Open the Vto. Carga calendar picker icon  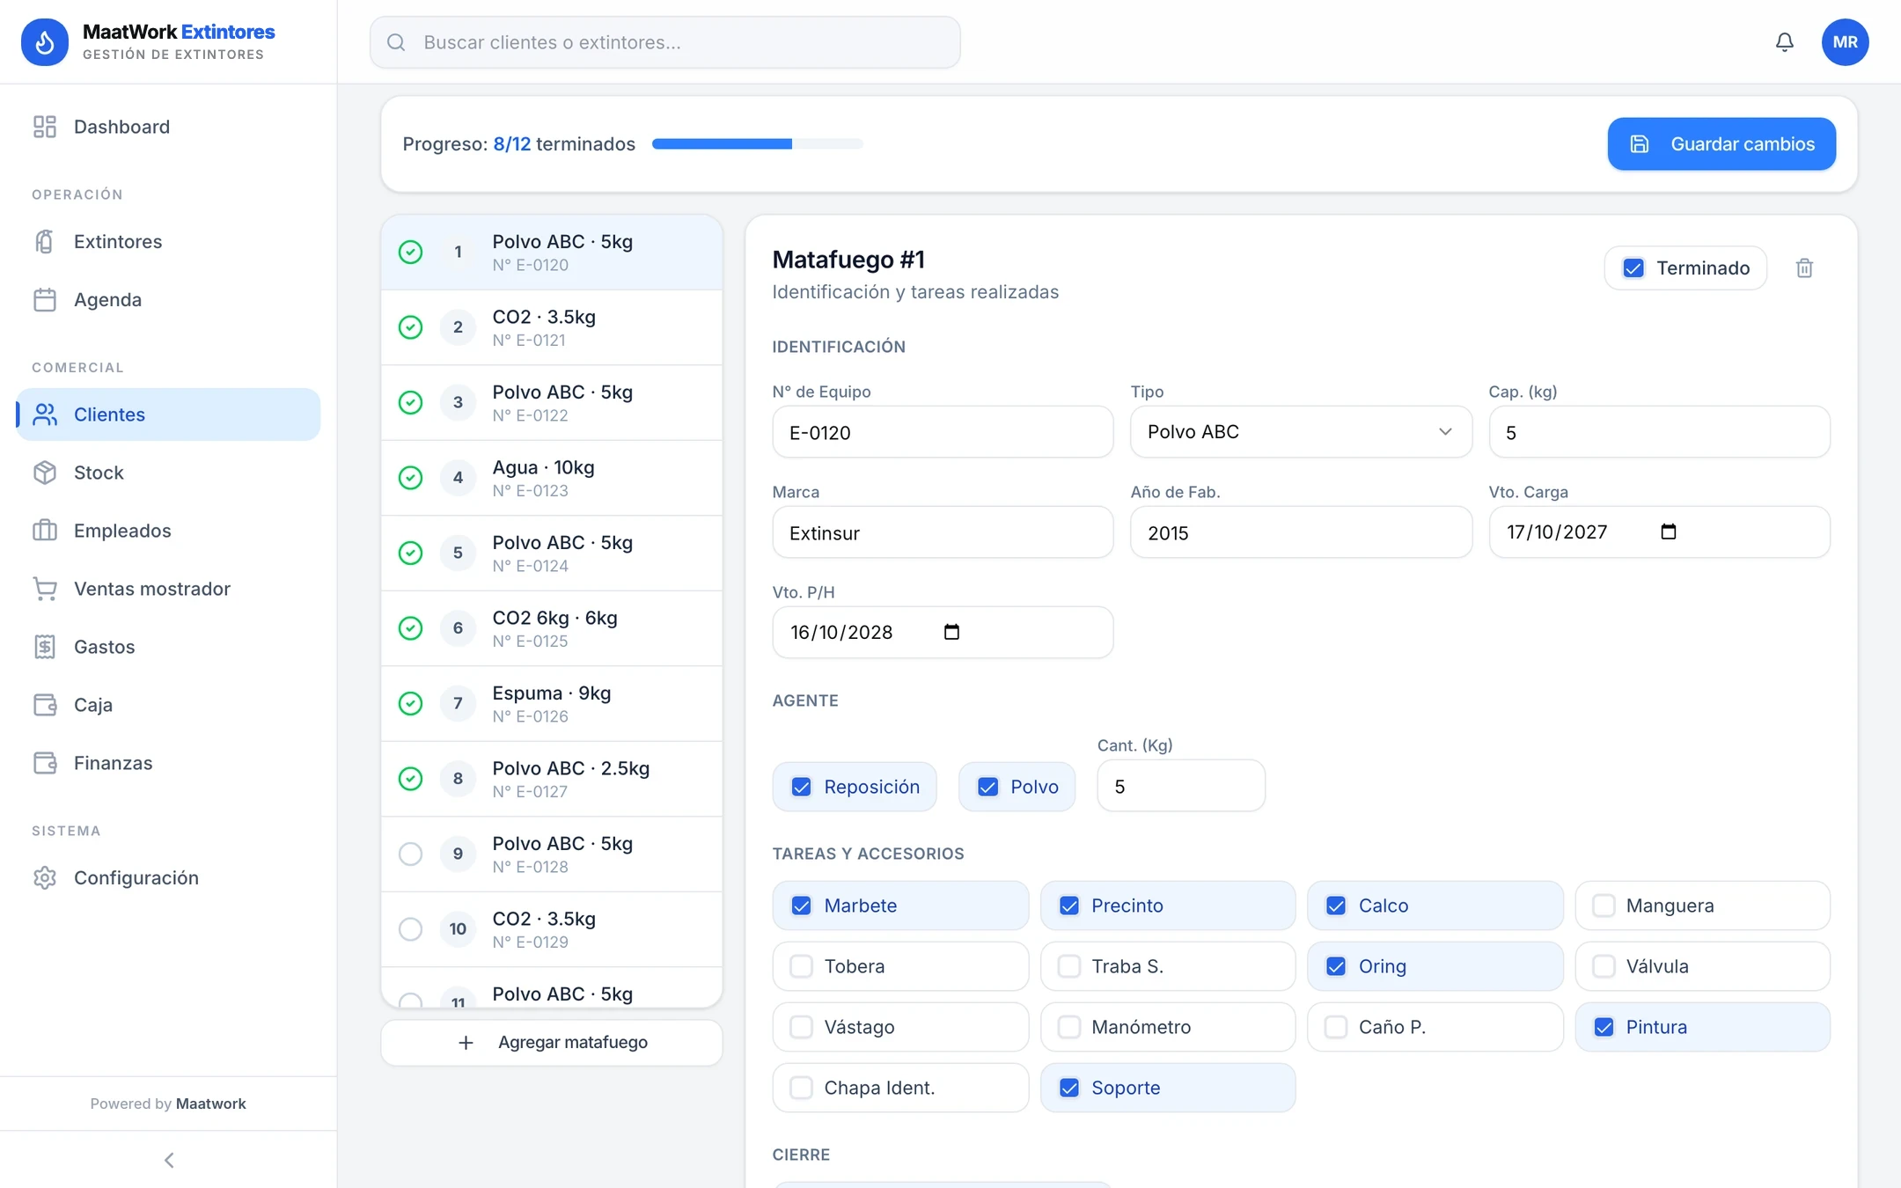(x=1668, y=532)
